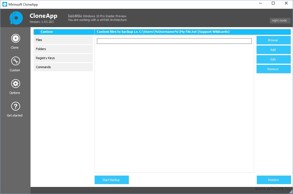Click the CloneApp logo in header
The width and height of the screenshot is (293, 194).
[x=16, y=18]
